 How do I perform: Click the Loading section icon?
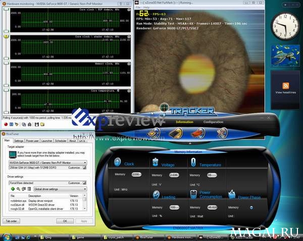tap(156, 195)
